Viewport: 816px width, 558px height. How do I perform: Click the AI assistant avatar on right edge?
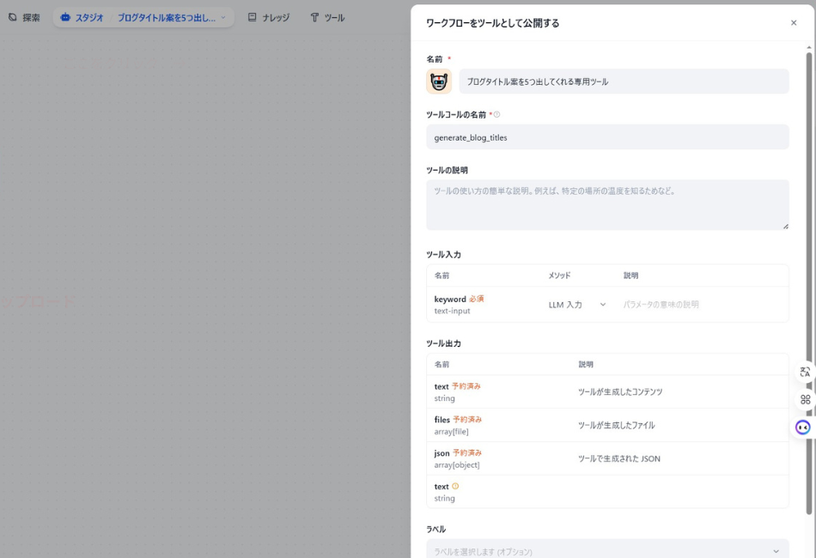pos(803,427)
